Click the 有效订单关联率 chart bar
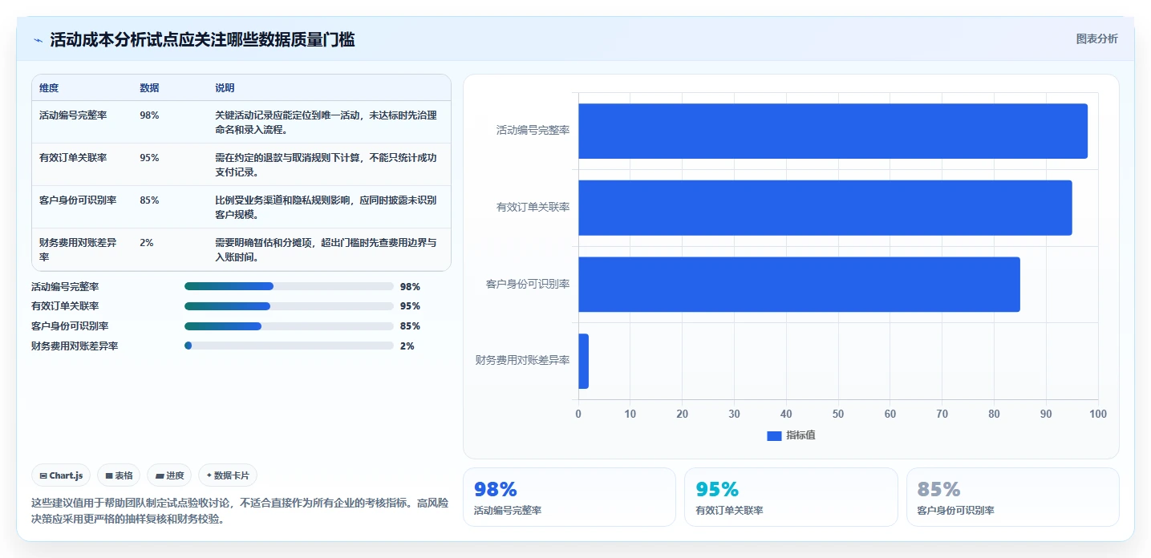The height and width of the screenshot is (558, 1151). pos(825,208)
